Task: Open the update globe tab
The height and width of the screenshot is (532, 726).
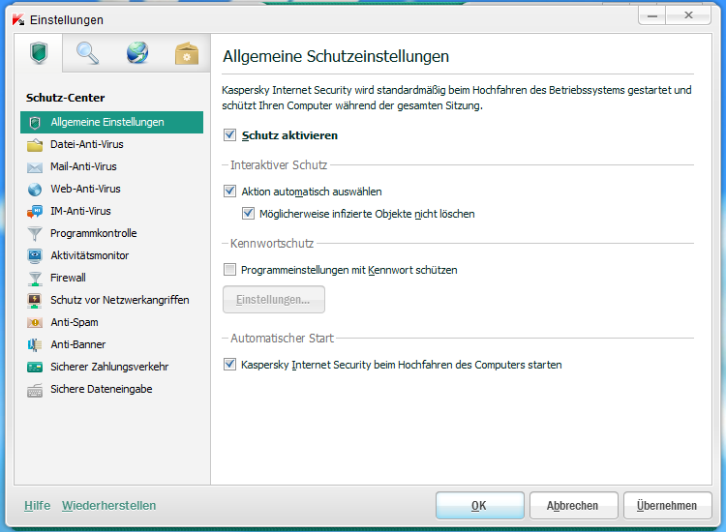Action: click(x=137, y=53)
